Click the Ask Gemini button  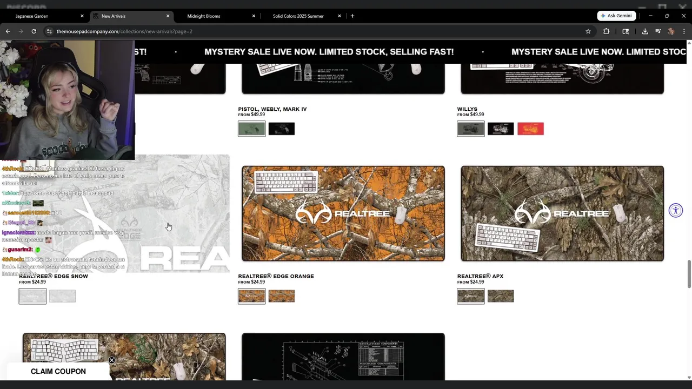(x=616, y=16)
